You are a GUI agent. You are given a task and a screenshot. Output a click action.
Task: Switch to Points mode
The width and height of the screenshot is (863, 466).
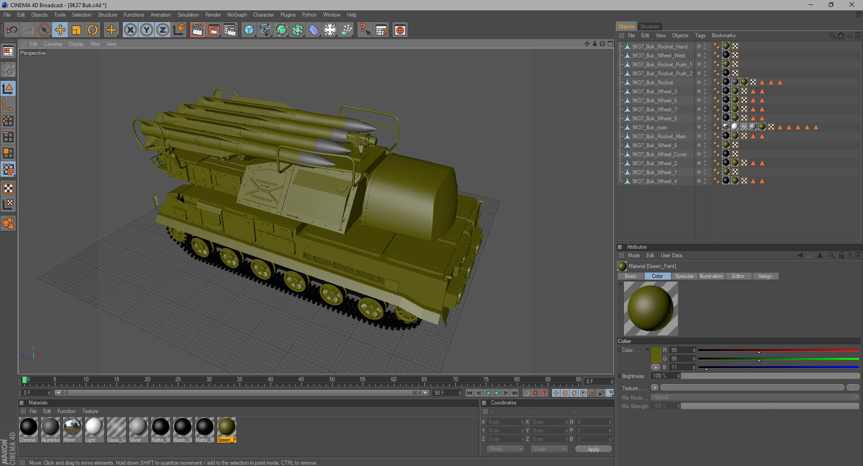click(8, 120)
